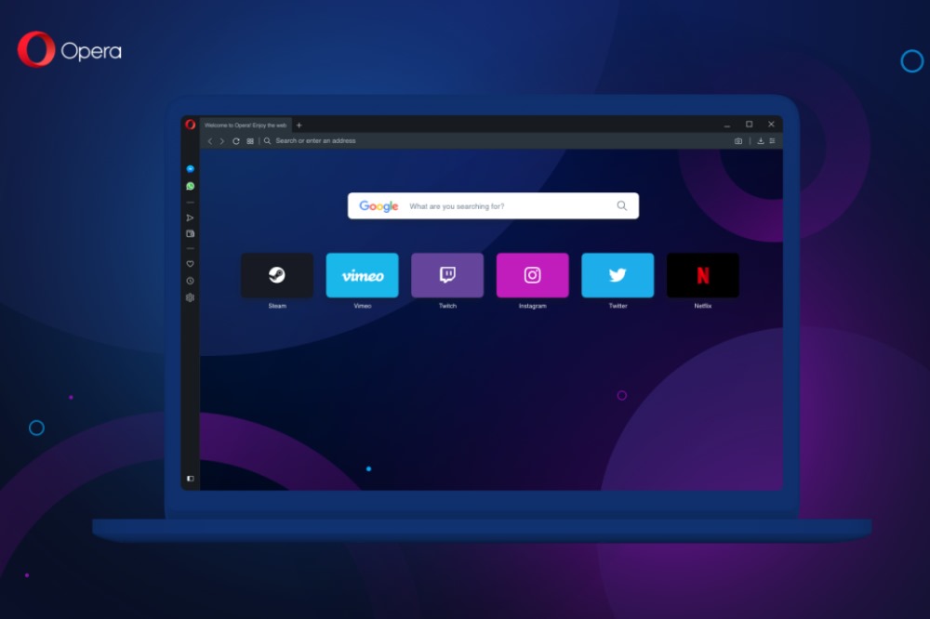The width and height of the screenshot is (930, 619).
Task: Open Facebook Messenger in the sidebar
Action: point(191,169)
